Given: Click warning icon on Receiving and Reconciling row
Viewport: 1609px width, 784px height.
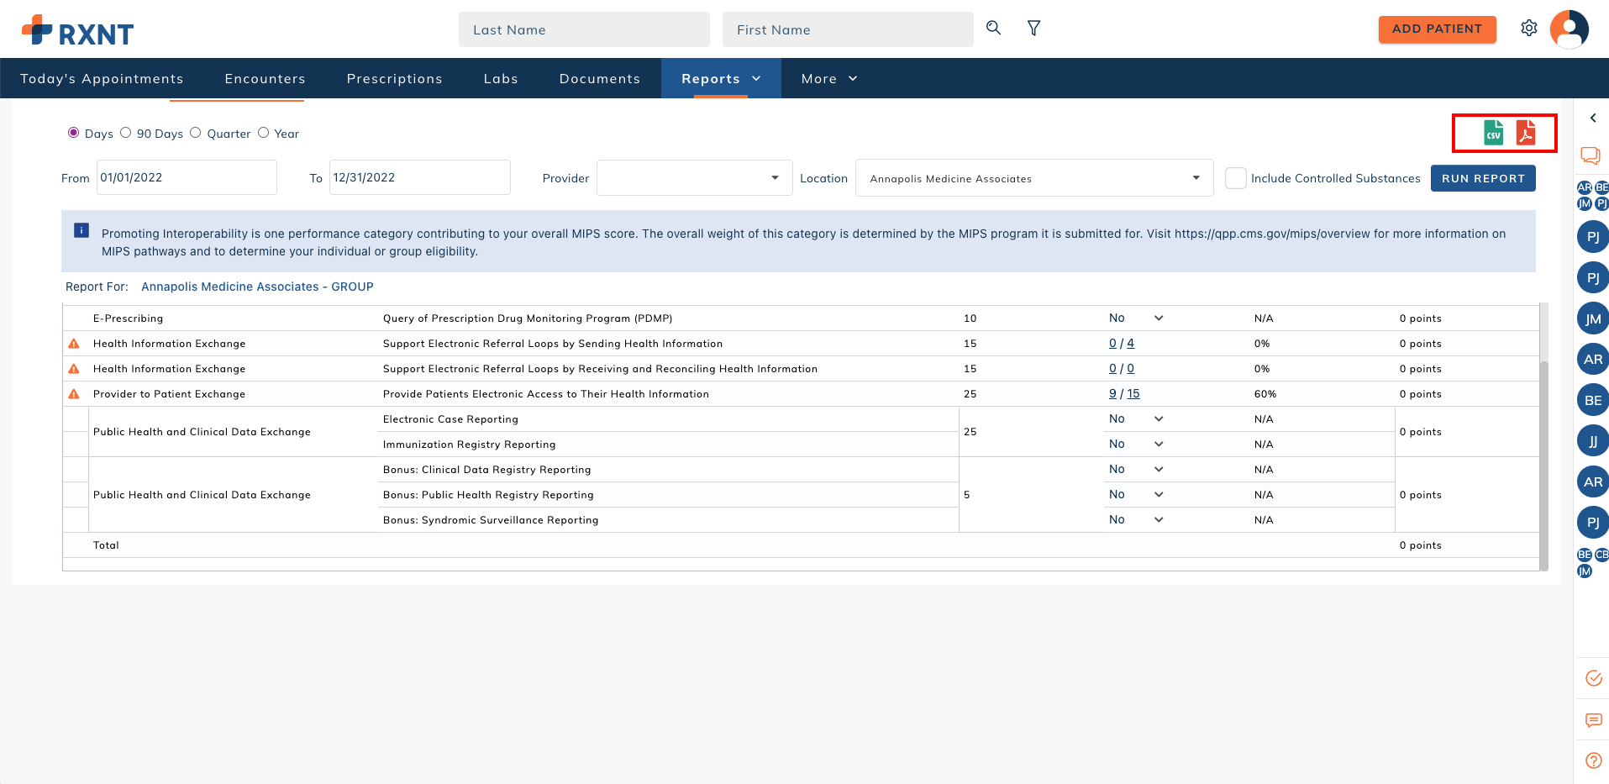Looking at the screenshot, I should 74,369.
